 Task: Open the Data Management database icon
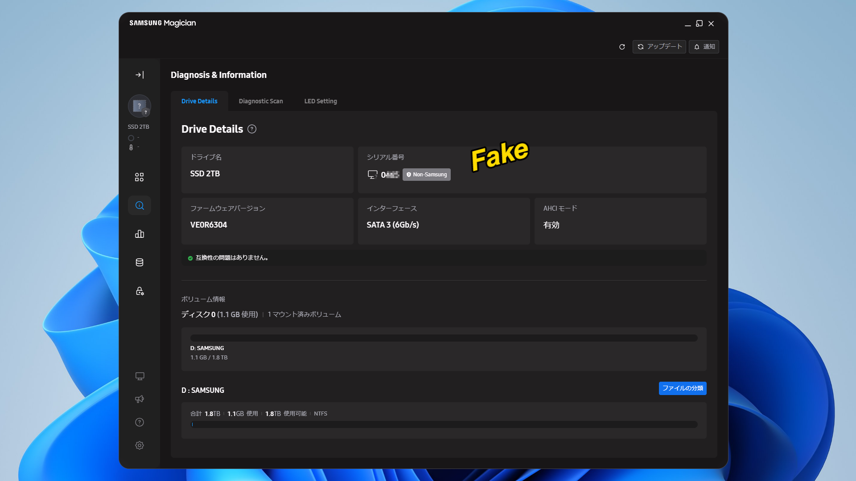pyautogui.click(x=140, y=262)
